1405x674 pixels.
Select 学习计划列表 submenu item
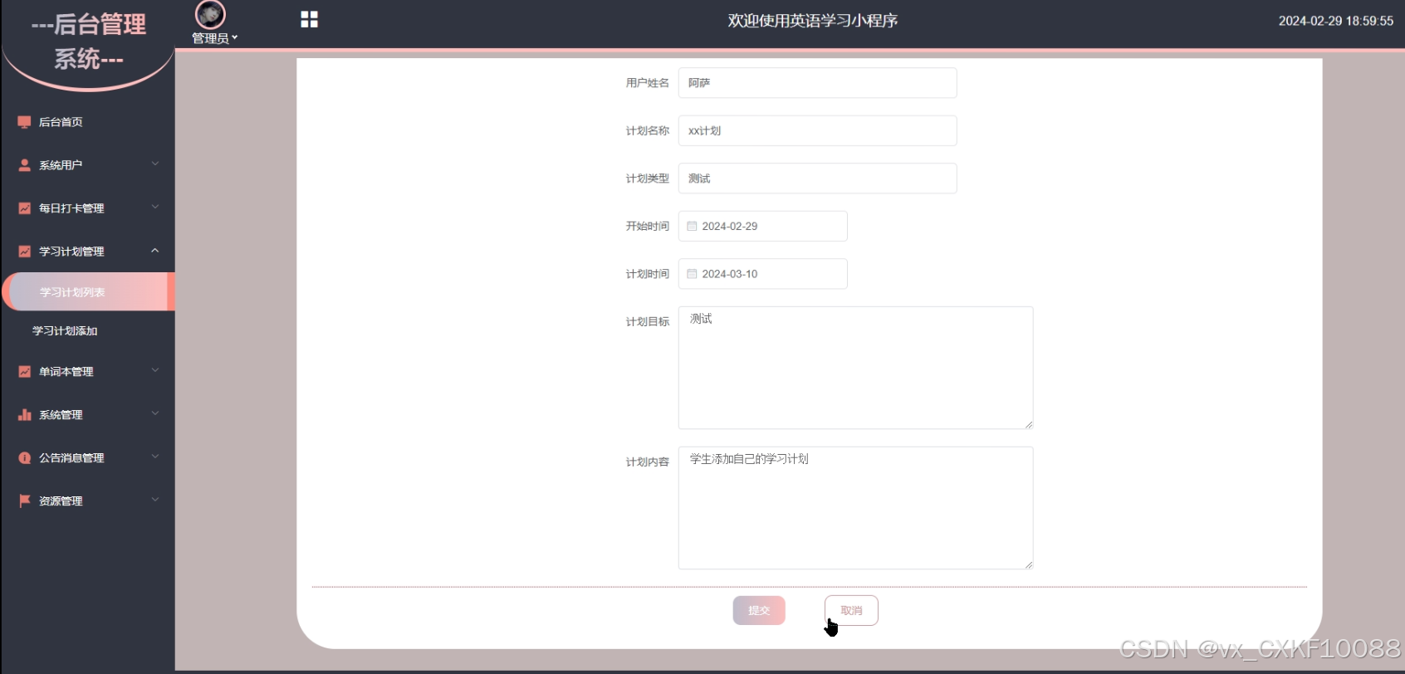[x=88, y=292]
